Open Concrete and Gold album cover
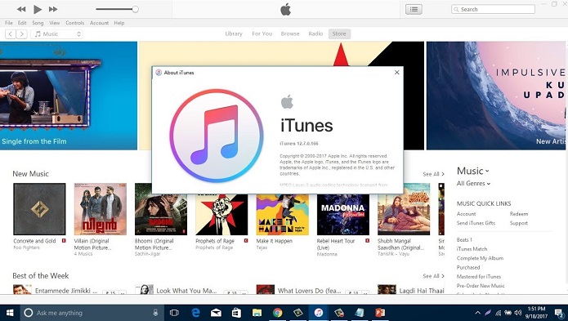Viewport: 568px width, 321px height. coord(39,209)
